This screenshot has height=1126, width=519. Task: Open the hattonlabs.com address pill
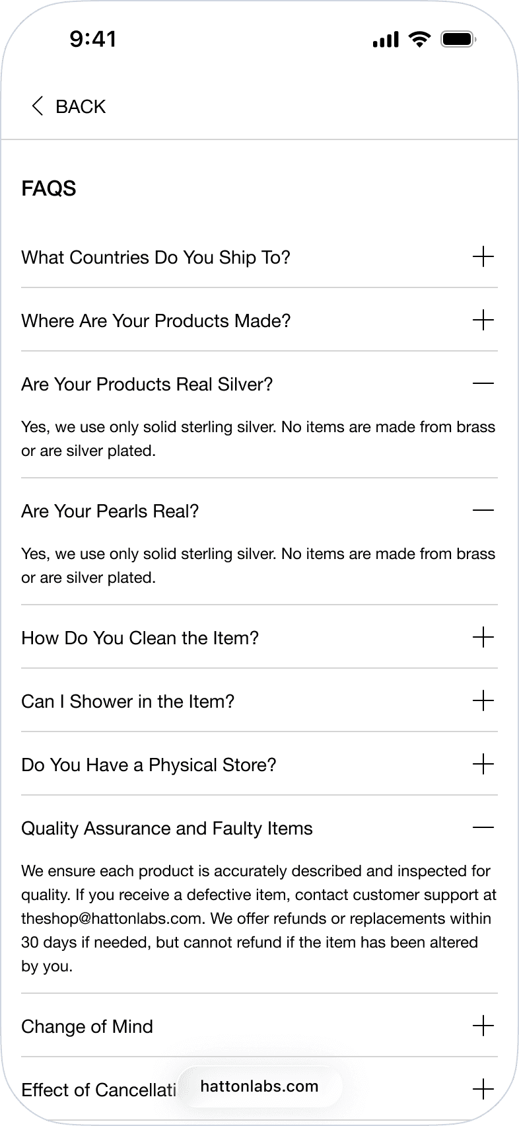259,1086
